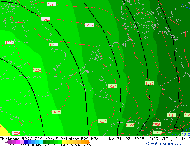The image size is (190, 146).
Task: Click legend value 522
Action: 39,145
